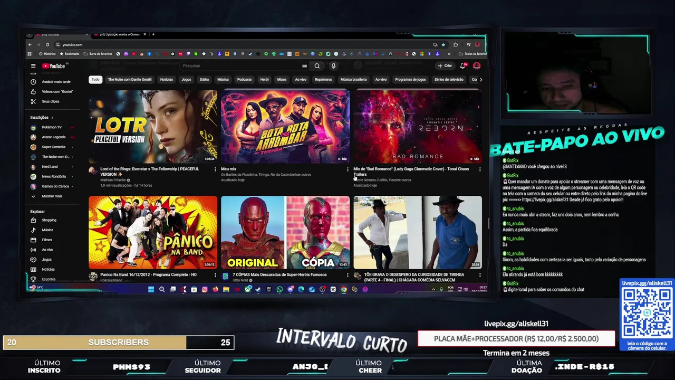The image size is (675, 380).
Task: Open options menu for Lord of the Rings video
Action: [x=215, y=169]
